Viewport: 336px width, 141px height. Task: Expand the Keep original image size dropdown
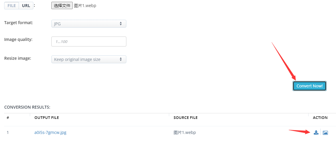click(x=89, y=59)
